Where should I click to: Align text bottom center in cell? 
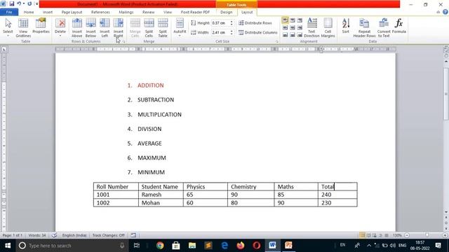(x=293, y=35)
